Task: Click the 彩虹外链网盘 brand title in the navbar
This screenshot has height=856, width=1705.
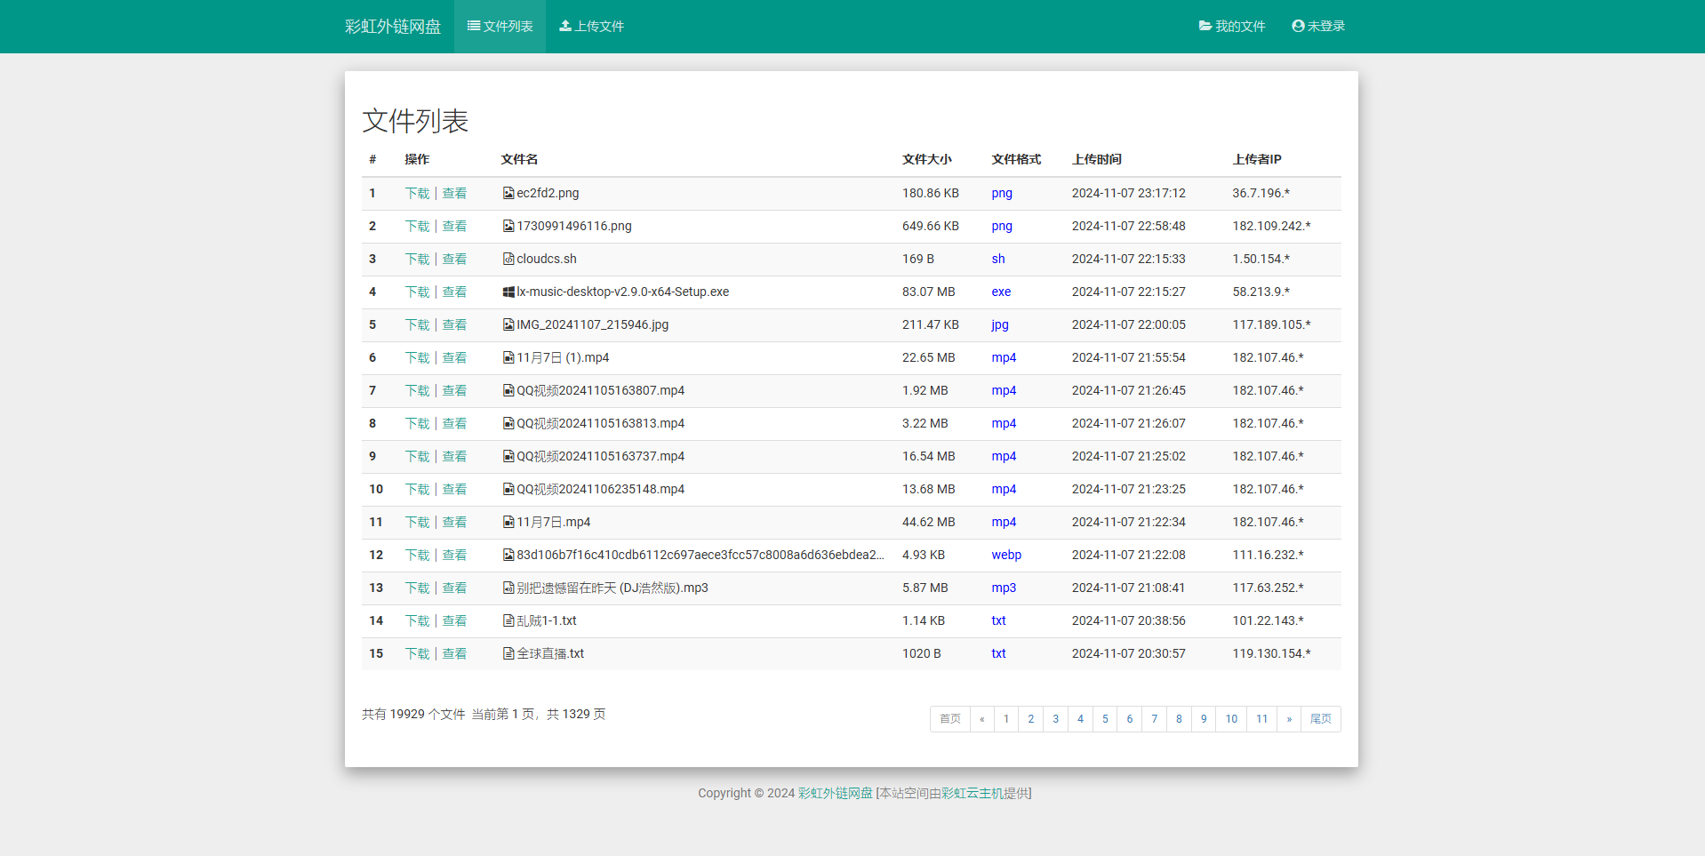Action: click(393, 27)
